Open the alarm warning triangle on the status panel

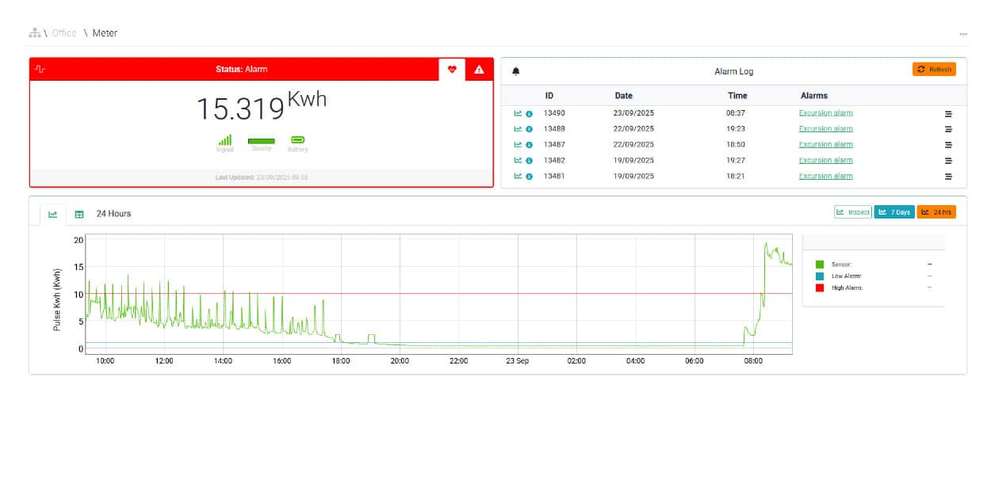coord(479,70)
